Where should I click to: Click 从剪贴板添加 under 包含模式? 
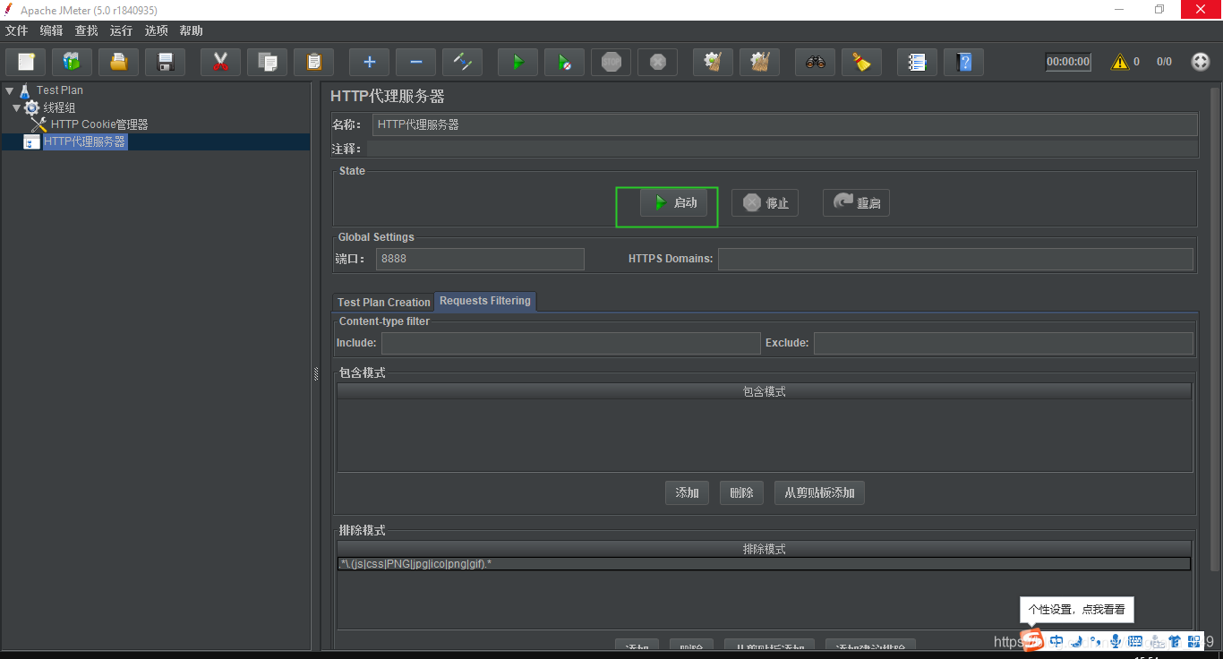click(x=819, y=492)
